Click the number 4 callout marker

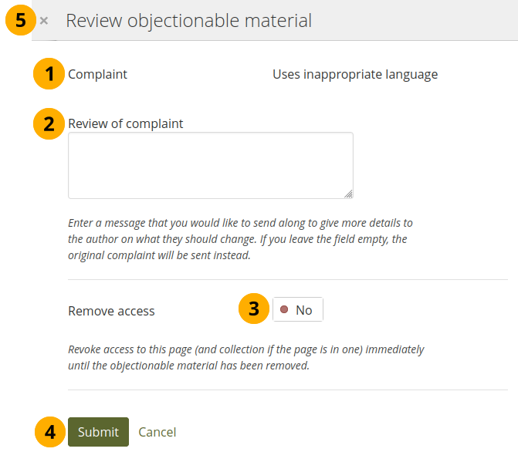(x=49, y=432)
